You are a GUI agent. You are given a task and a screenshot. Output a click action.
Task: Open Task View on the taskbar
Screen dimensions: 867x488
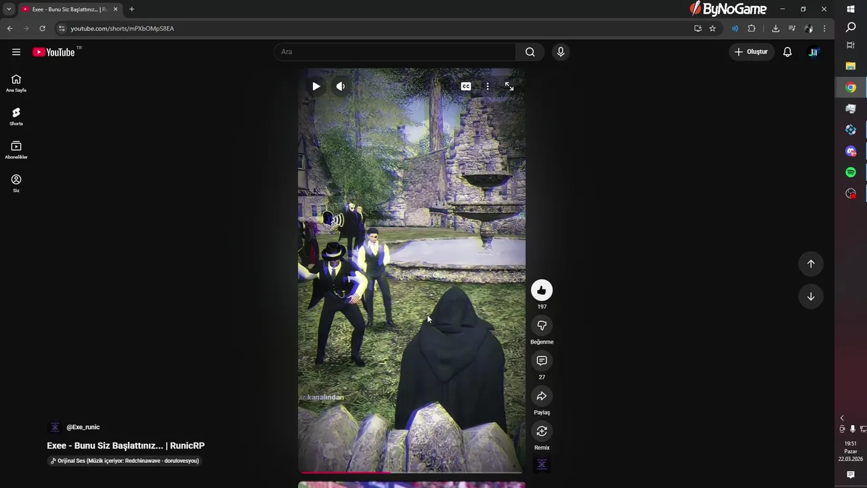(851, 45)
